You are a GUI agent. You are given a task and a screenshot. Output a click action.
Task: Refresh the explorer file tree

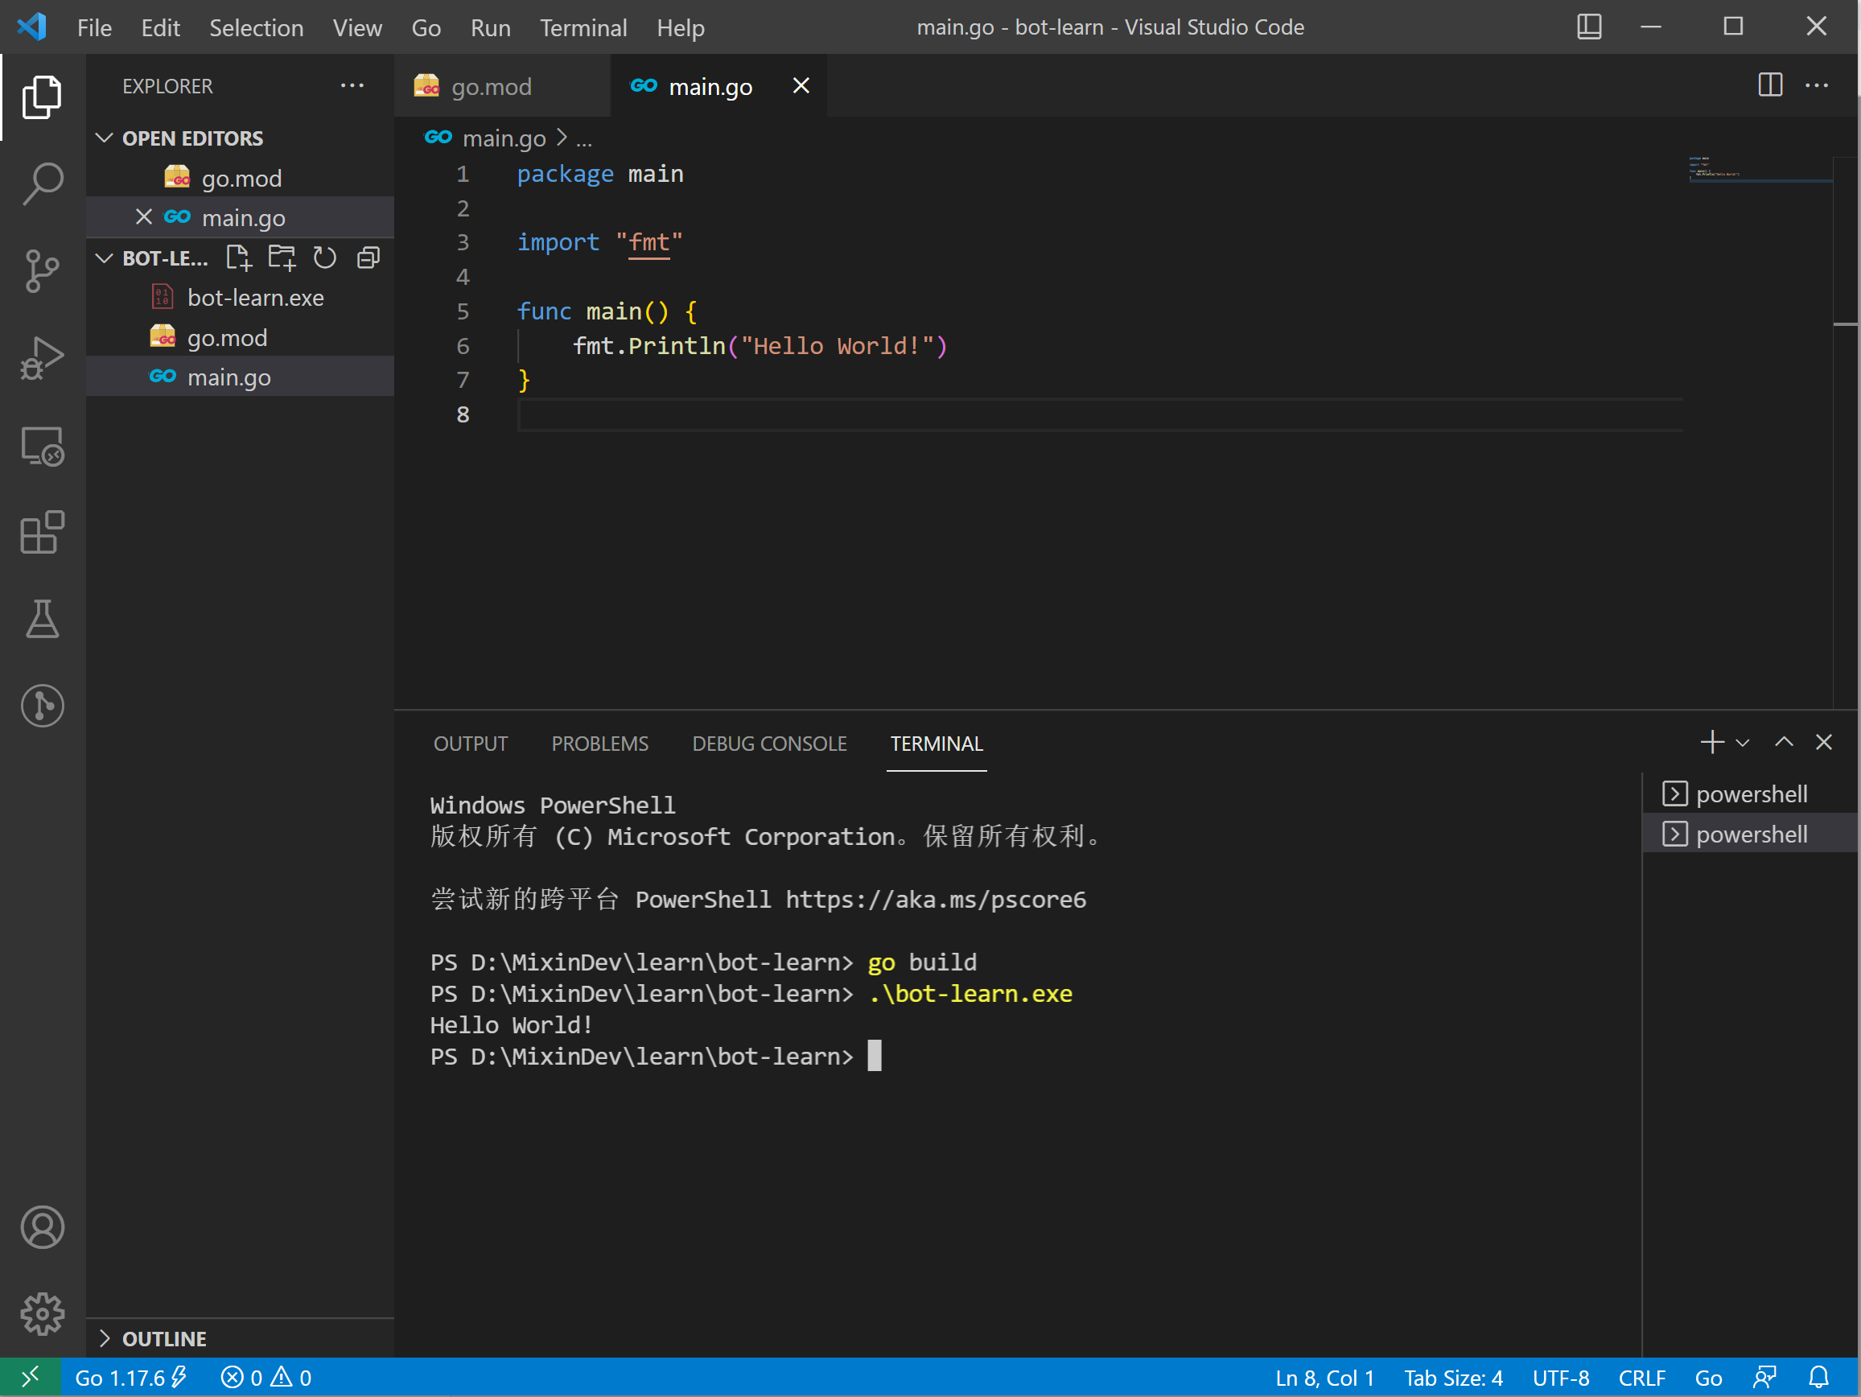(325, 258)
